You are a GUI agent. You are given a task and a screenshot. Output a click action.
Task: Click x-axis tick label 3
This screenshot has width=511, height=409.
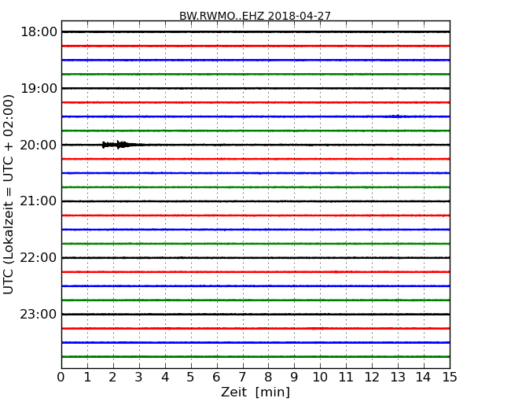pyautogui.click(x=139, y=378)
